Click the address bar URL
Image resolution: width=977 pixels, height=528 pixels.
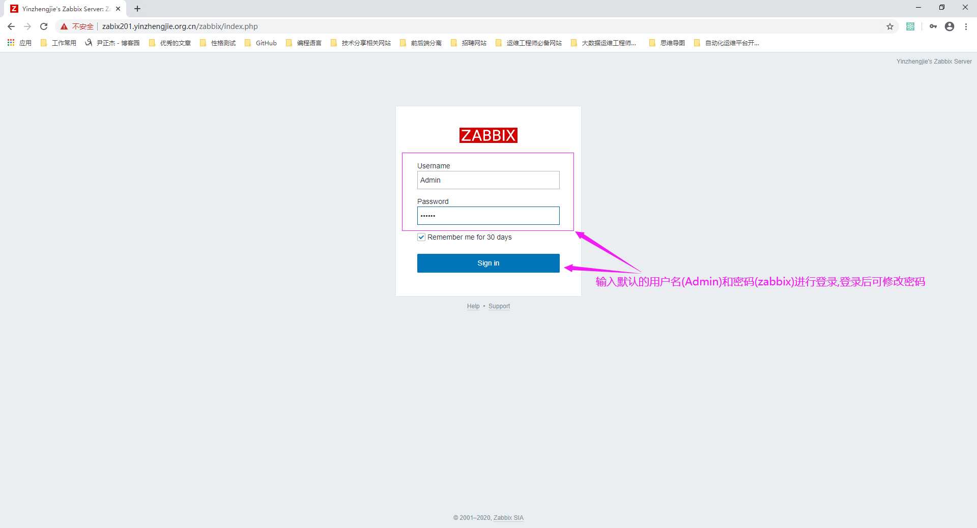click(180, 26)
